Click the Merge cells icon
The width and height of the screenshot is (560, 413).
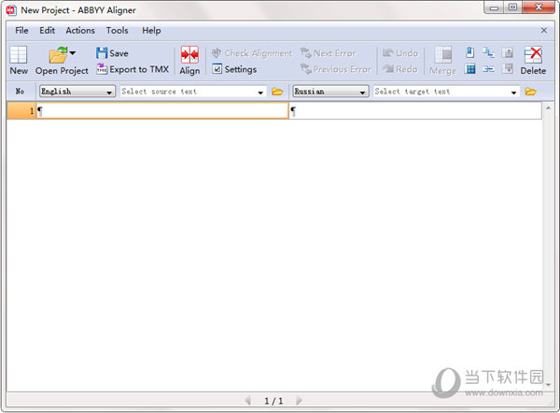[443, 55]
